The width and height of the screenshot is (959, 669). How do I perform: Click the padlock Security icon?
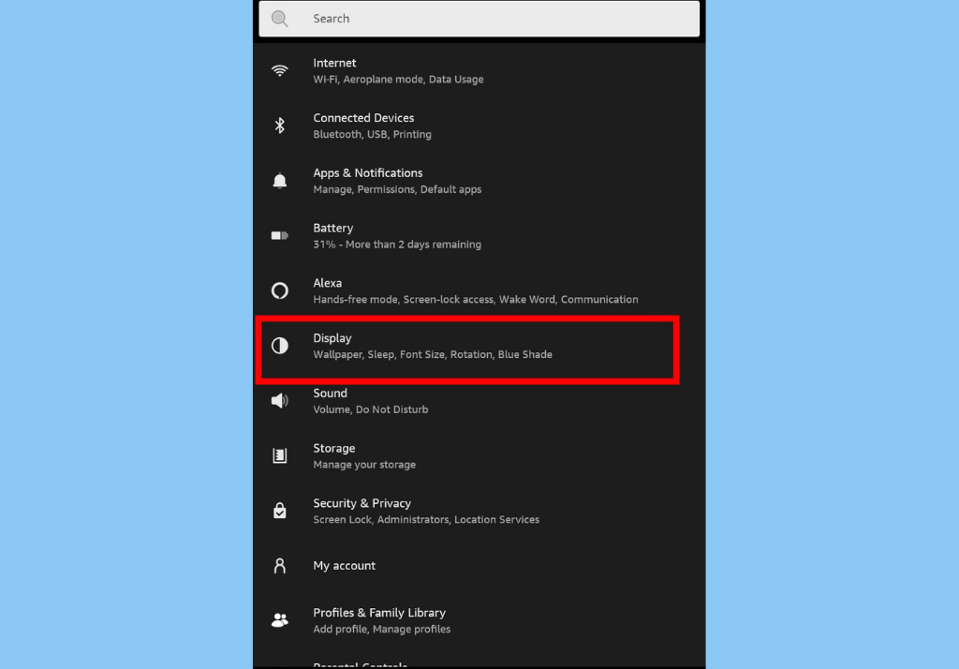click(279, 511)
